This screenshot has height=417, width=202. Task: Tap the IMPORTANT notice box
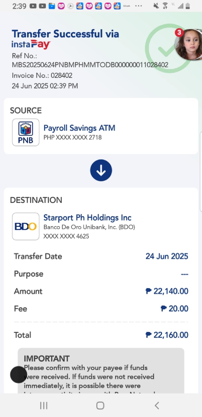tap(101, 371)
